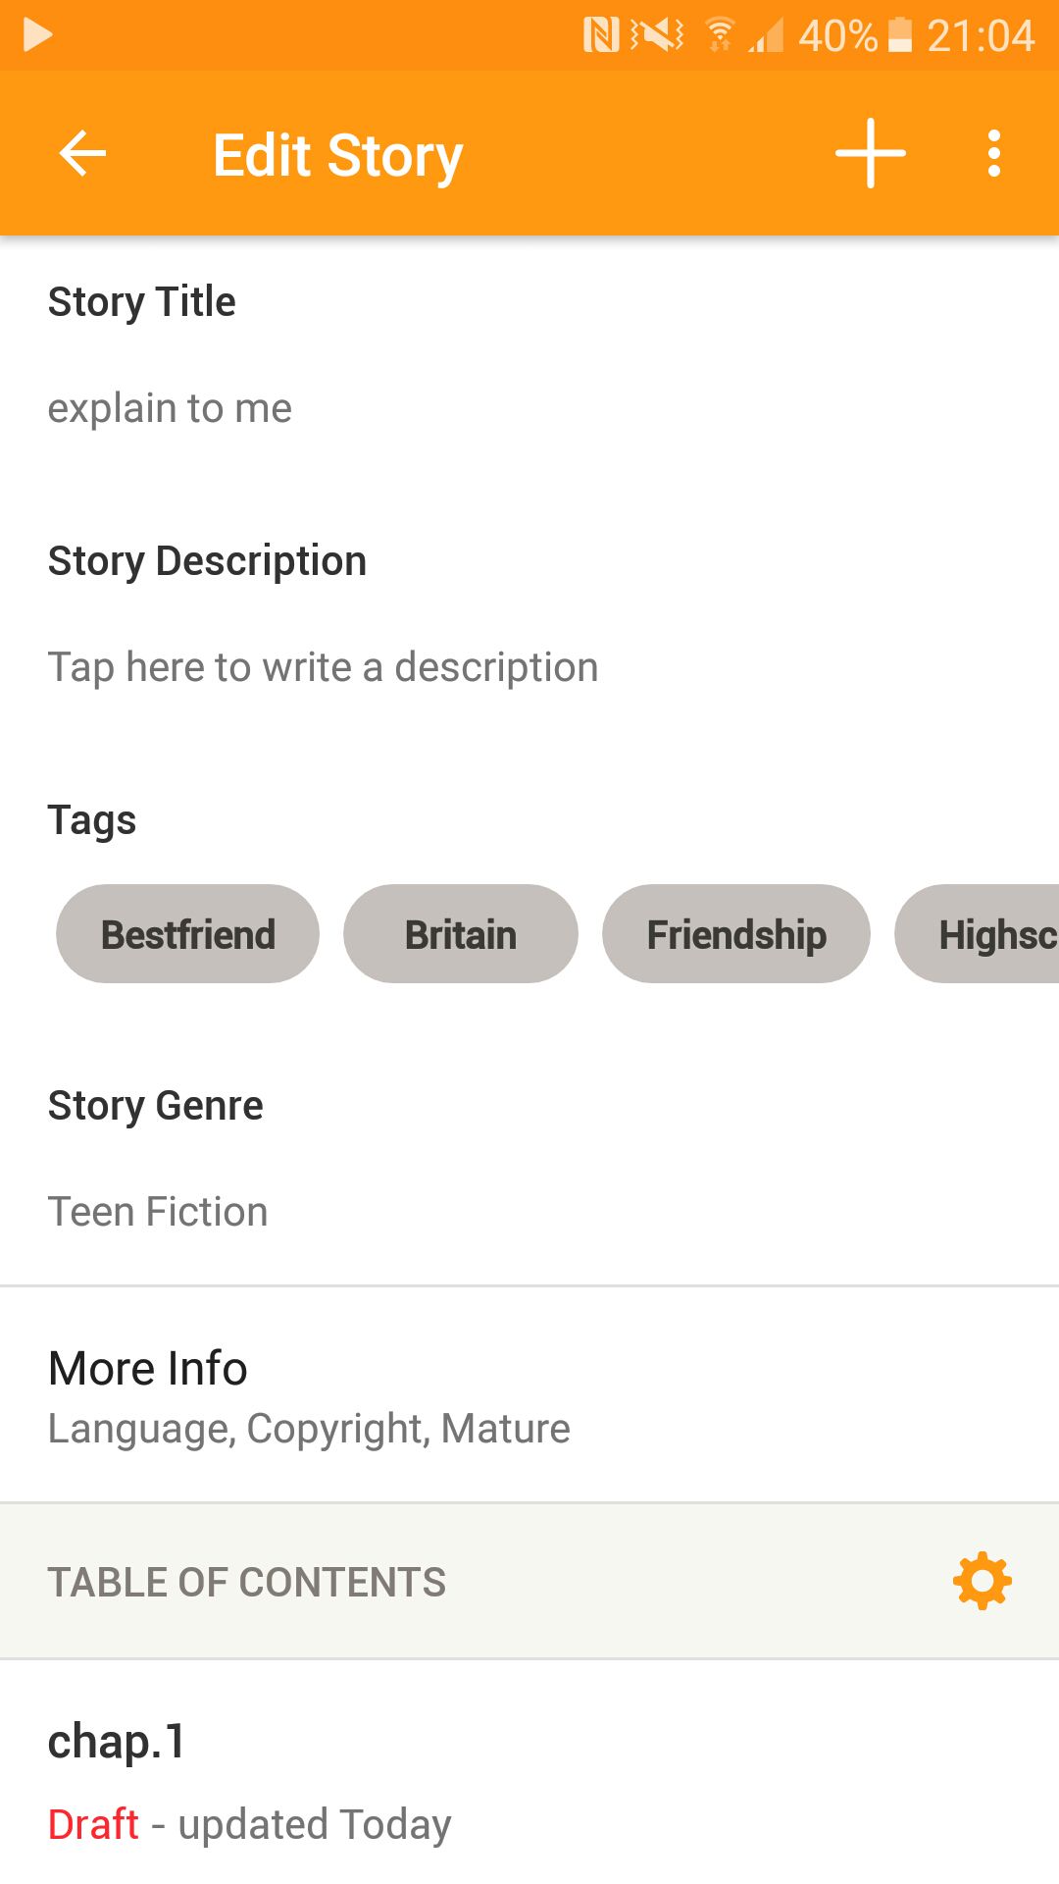
Task: Open Language, Copyright, Mature settings
Action: point(309,1429)
